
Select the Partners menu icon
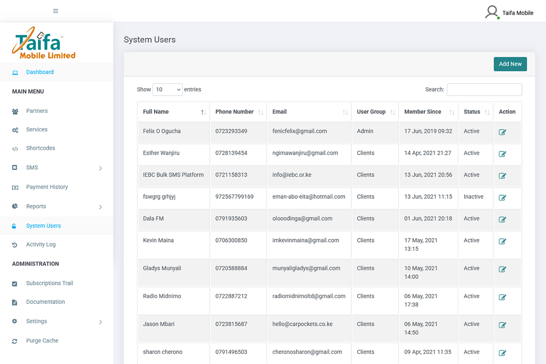(x=15, y=111)
